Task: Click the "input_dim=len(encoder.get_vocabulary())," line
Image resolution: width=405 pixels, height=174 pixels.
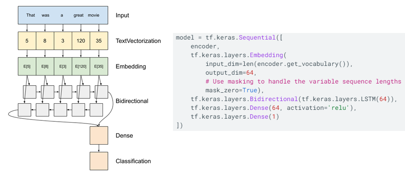Action: (x=279, y=64)
